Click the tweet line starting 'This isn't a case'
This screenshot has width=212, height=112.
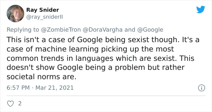103,40
